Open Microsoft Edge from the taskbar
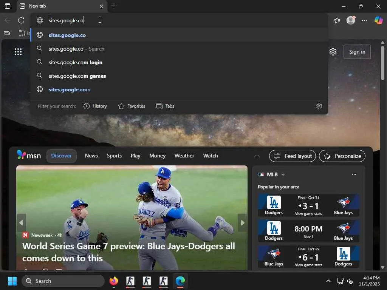387x290 pixels. pyautogui.click(x=180, y=281)
